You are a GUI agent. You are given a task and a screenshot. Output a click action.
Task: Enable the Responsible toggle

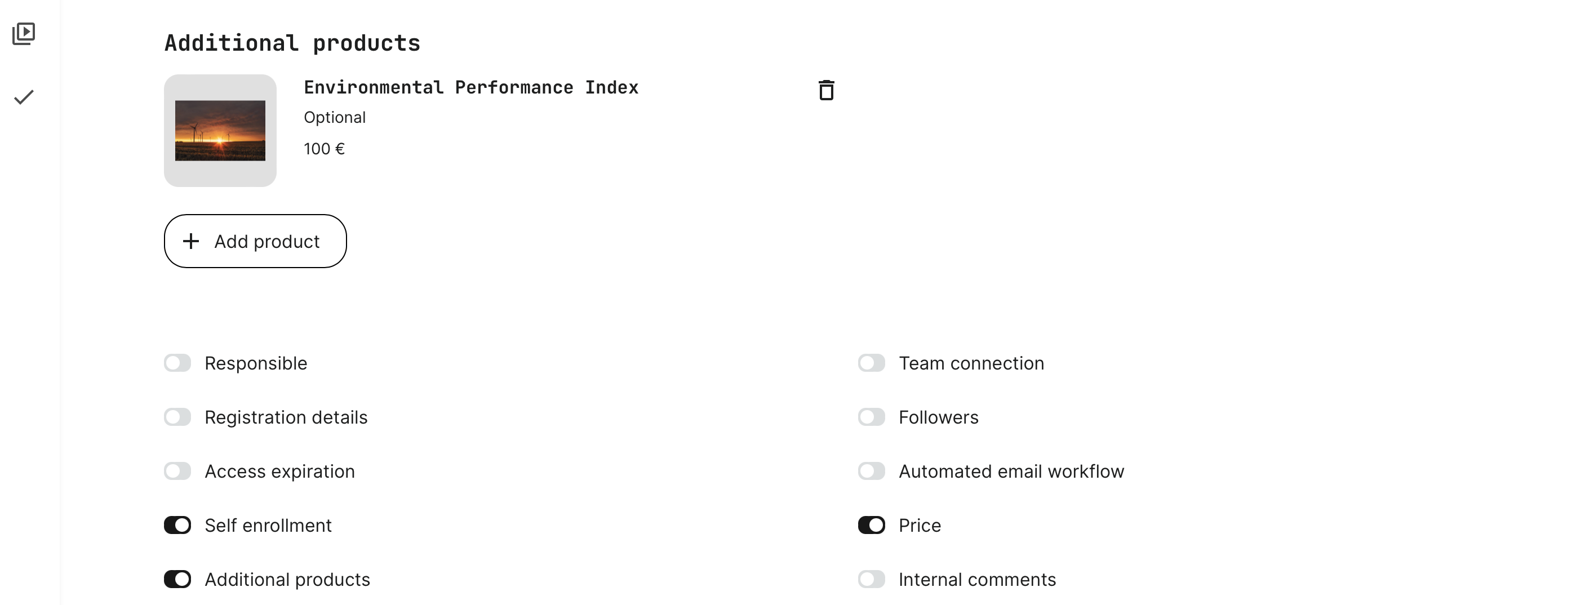coord(177,363)
